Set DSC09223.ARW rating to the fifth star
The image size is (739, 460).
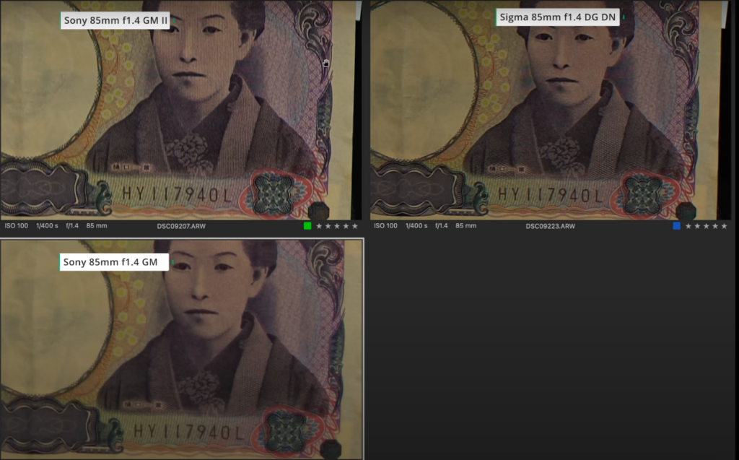pos(725,226)
